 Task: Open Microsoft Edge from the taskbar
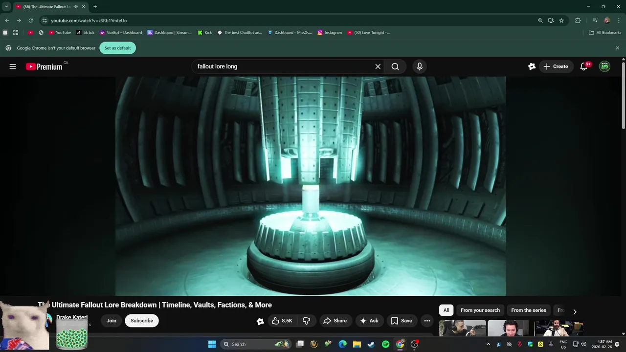click(x=343, y=344)
